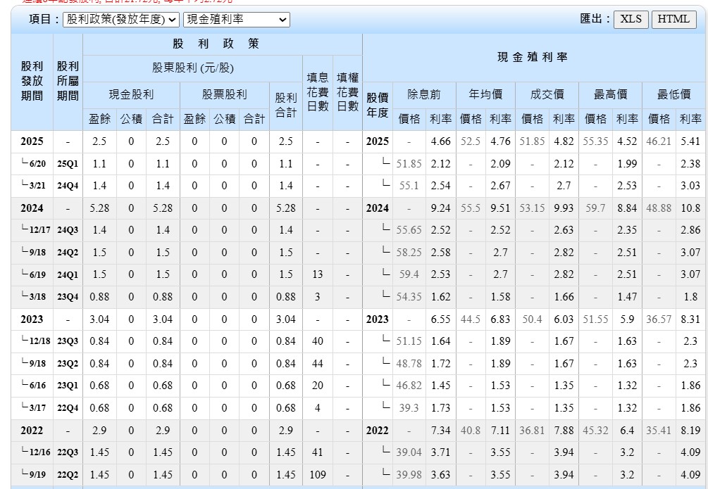
Task: Select the 9/19 payout date row
Action: pyautogui.click(x=32, y=474)
